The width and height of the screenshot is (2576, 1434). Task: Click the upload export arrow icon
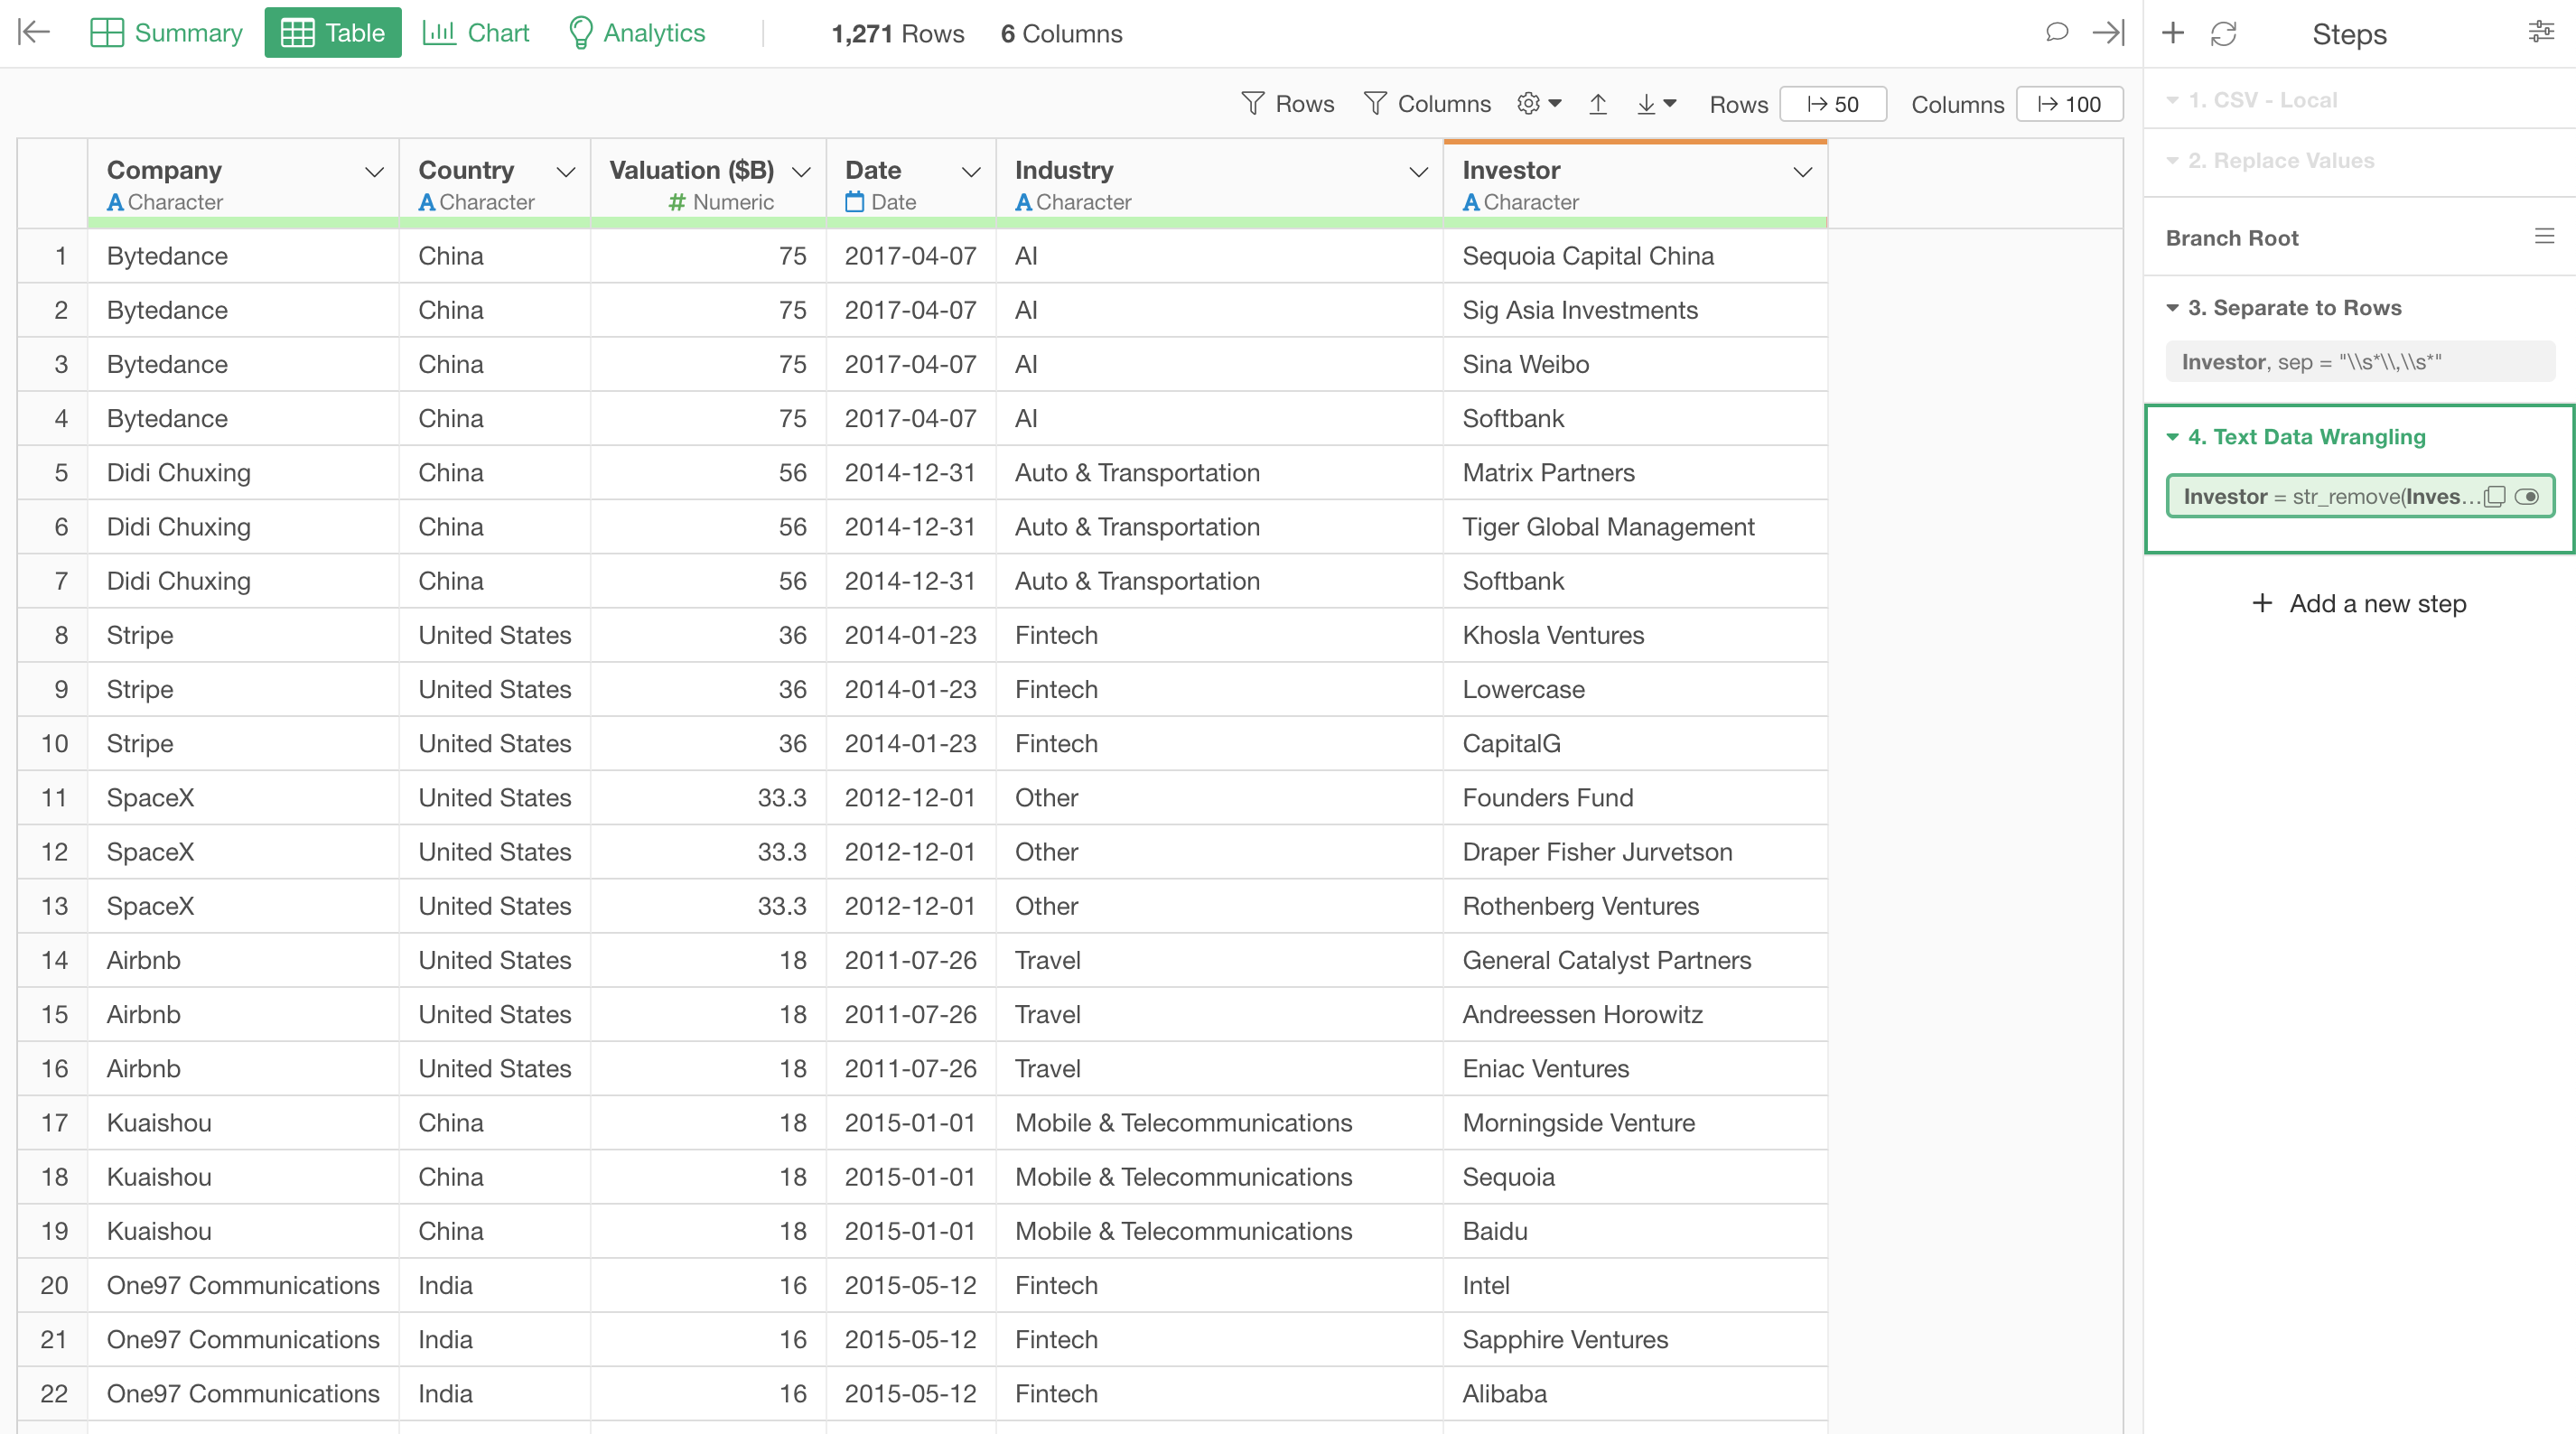[x=1598, y=104]
